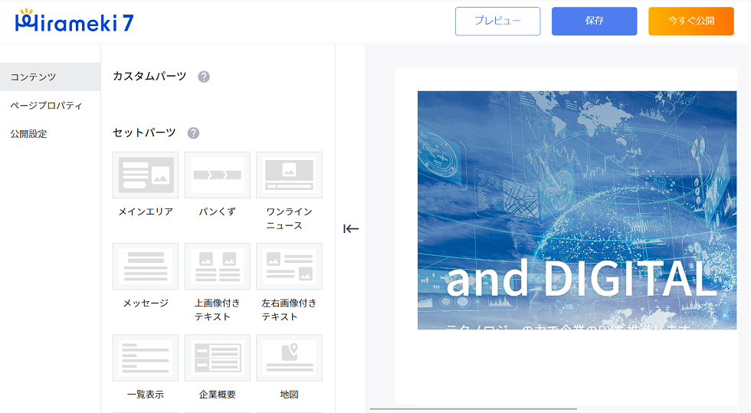Click the 今すぐ公開 publish button
This screenshot has height=413, width=751.
tap(690, 21)
